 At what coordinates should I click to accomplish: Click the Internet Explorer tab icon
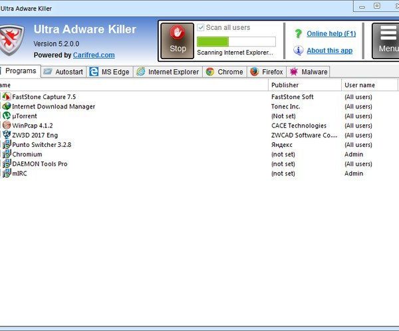click(x=141, y=72)
